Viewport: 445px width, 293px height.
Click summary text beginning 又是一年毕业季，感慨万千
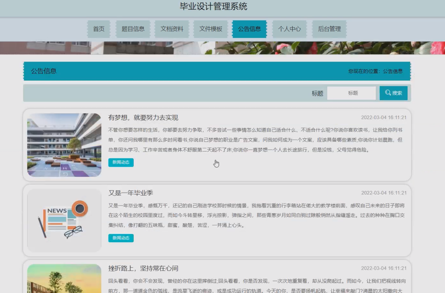(256, 215)
